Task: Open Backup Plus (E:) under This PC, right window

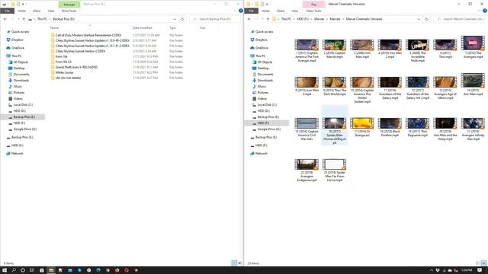Action: pos(265,116)
